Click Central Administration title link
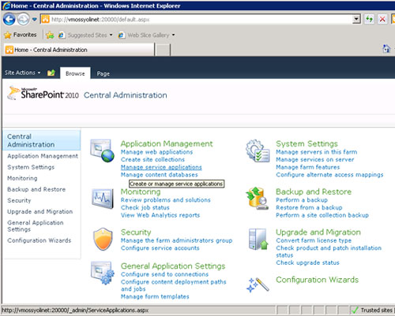Screen dimensions: 395x316 126,95
